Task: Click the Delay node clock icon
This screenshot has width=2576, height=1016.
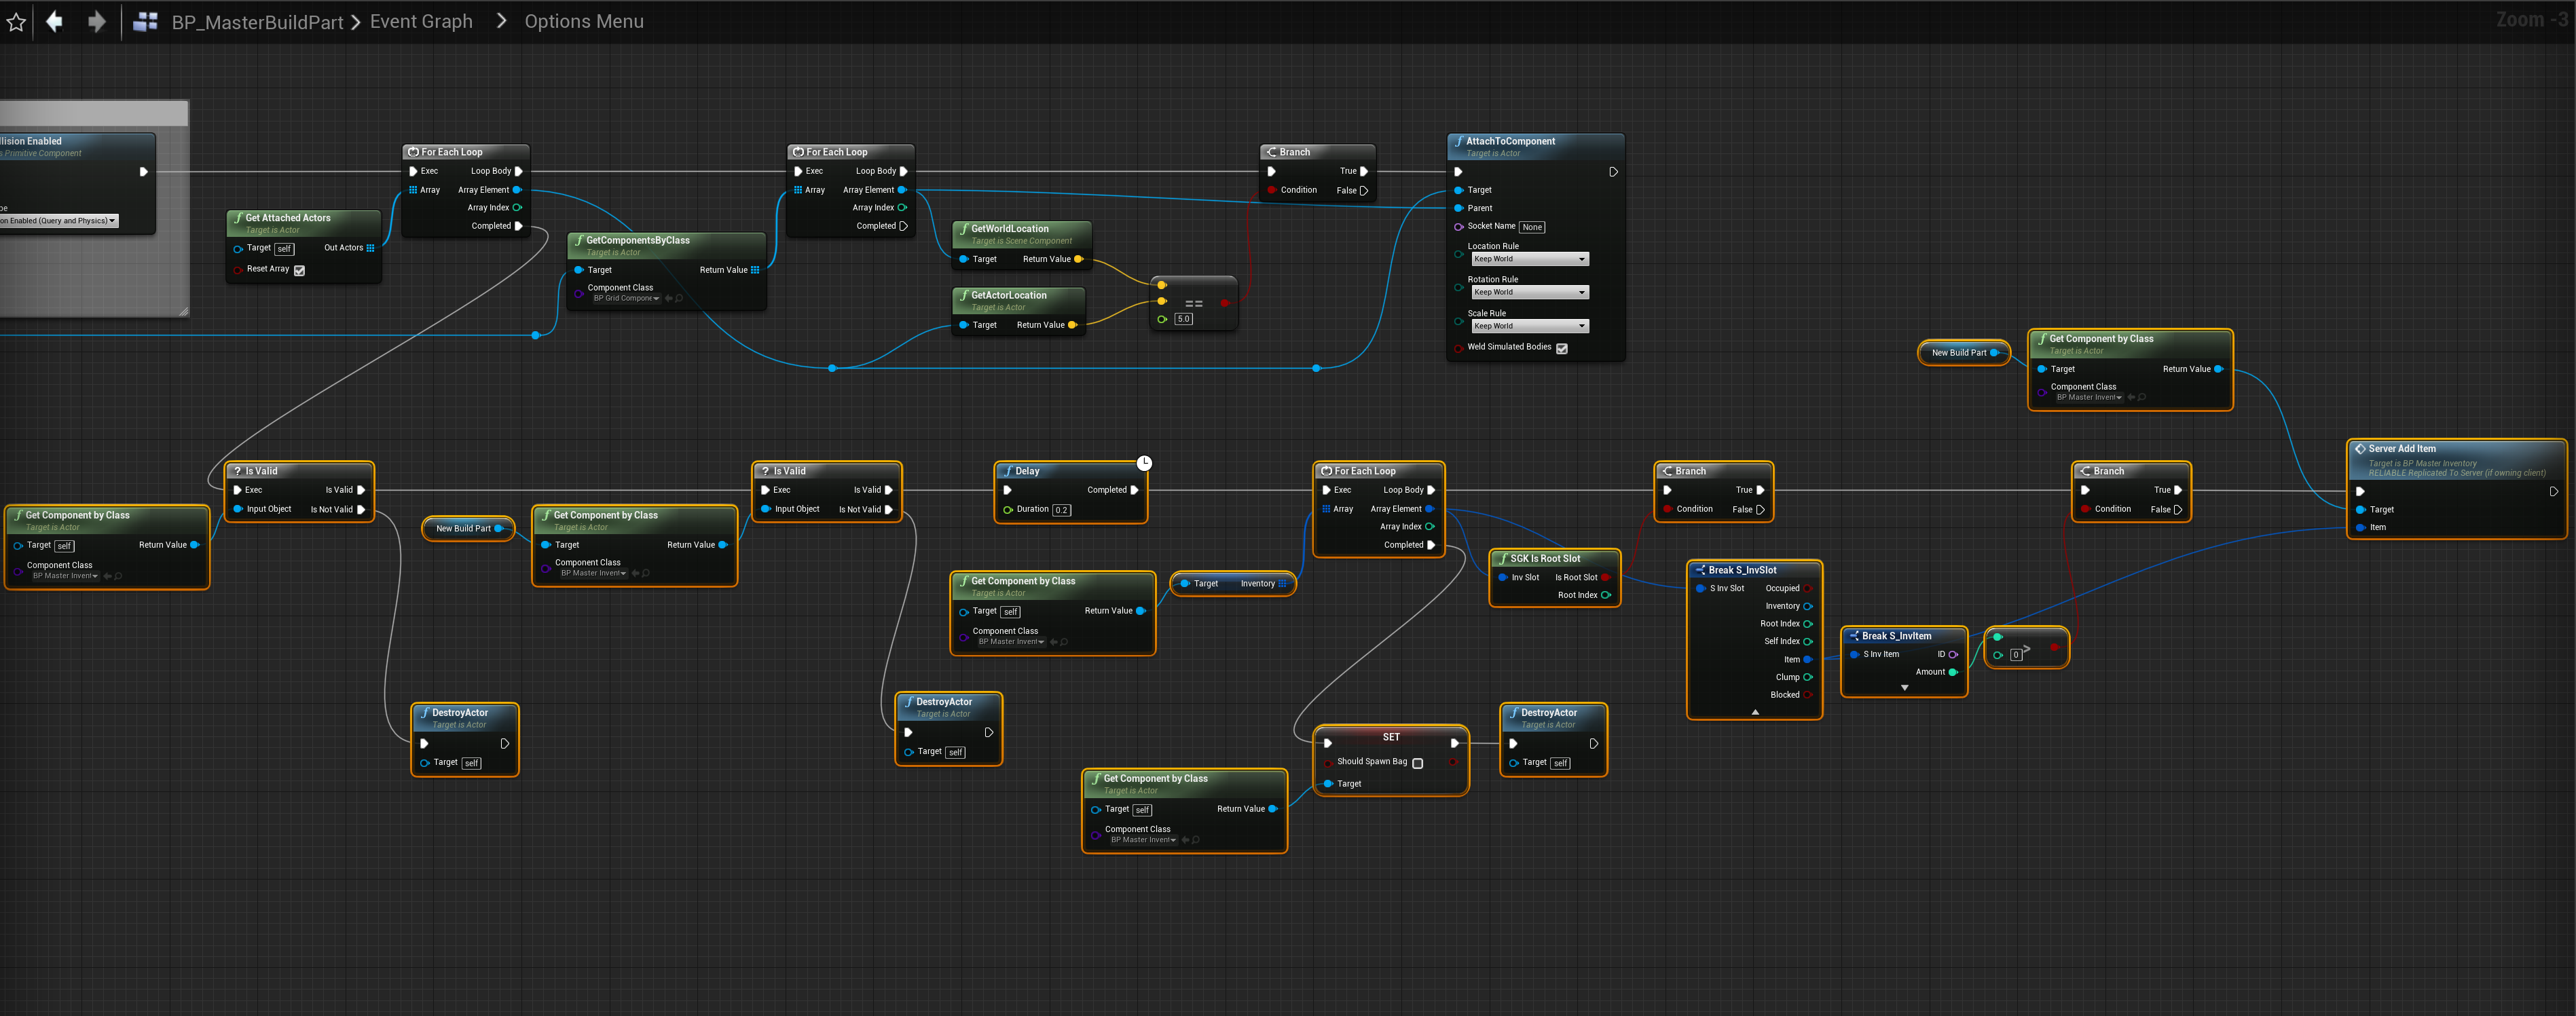Action: click(1144, 463)
